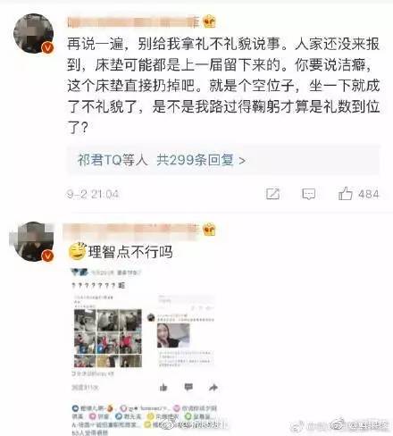
Task: Open profile avatar of the 再说一遍 commenter
Action: pos(33,33)
